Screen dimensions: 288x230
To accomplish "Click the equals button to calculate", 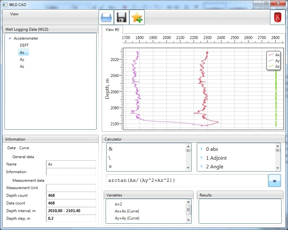I will coord(275,180).
